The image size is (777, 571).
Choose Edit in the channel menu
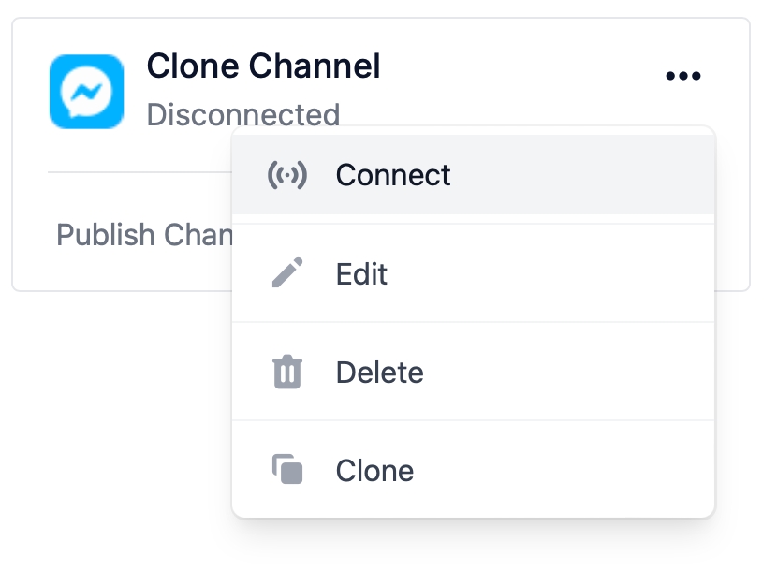[x=474, y=273]
